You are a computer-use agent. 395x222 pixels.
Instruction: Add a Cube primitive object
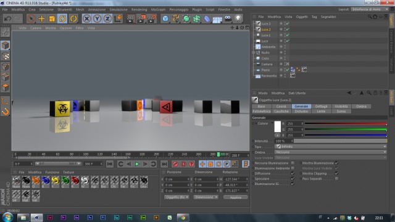tap(165, 18)
